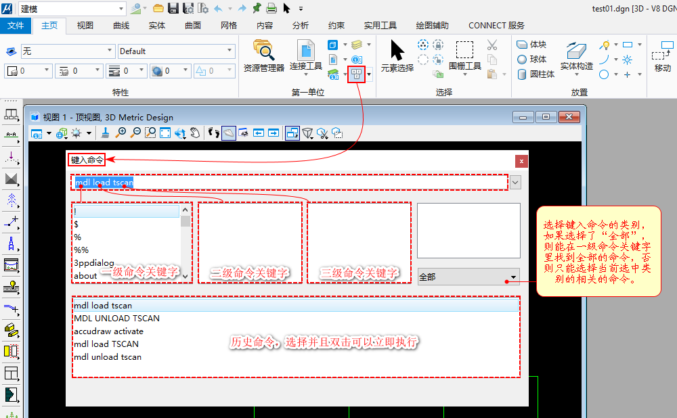This screenshot has height=418, width=677.
Task: Click scroll-down arrow of first keyword list
Action: [185, 277]
